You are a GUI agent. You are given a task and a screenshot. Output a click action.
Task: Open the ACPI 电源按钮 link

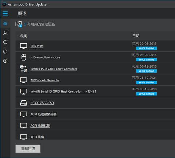40,126
